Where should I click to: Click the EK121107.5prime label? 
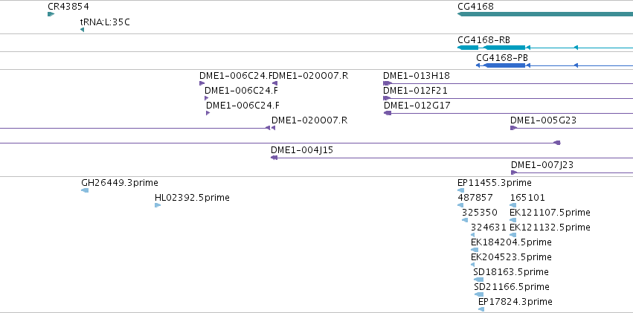(x=550, y=213)
